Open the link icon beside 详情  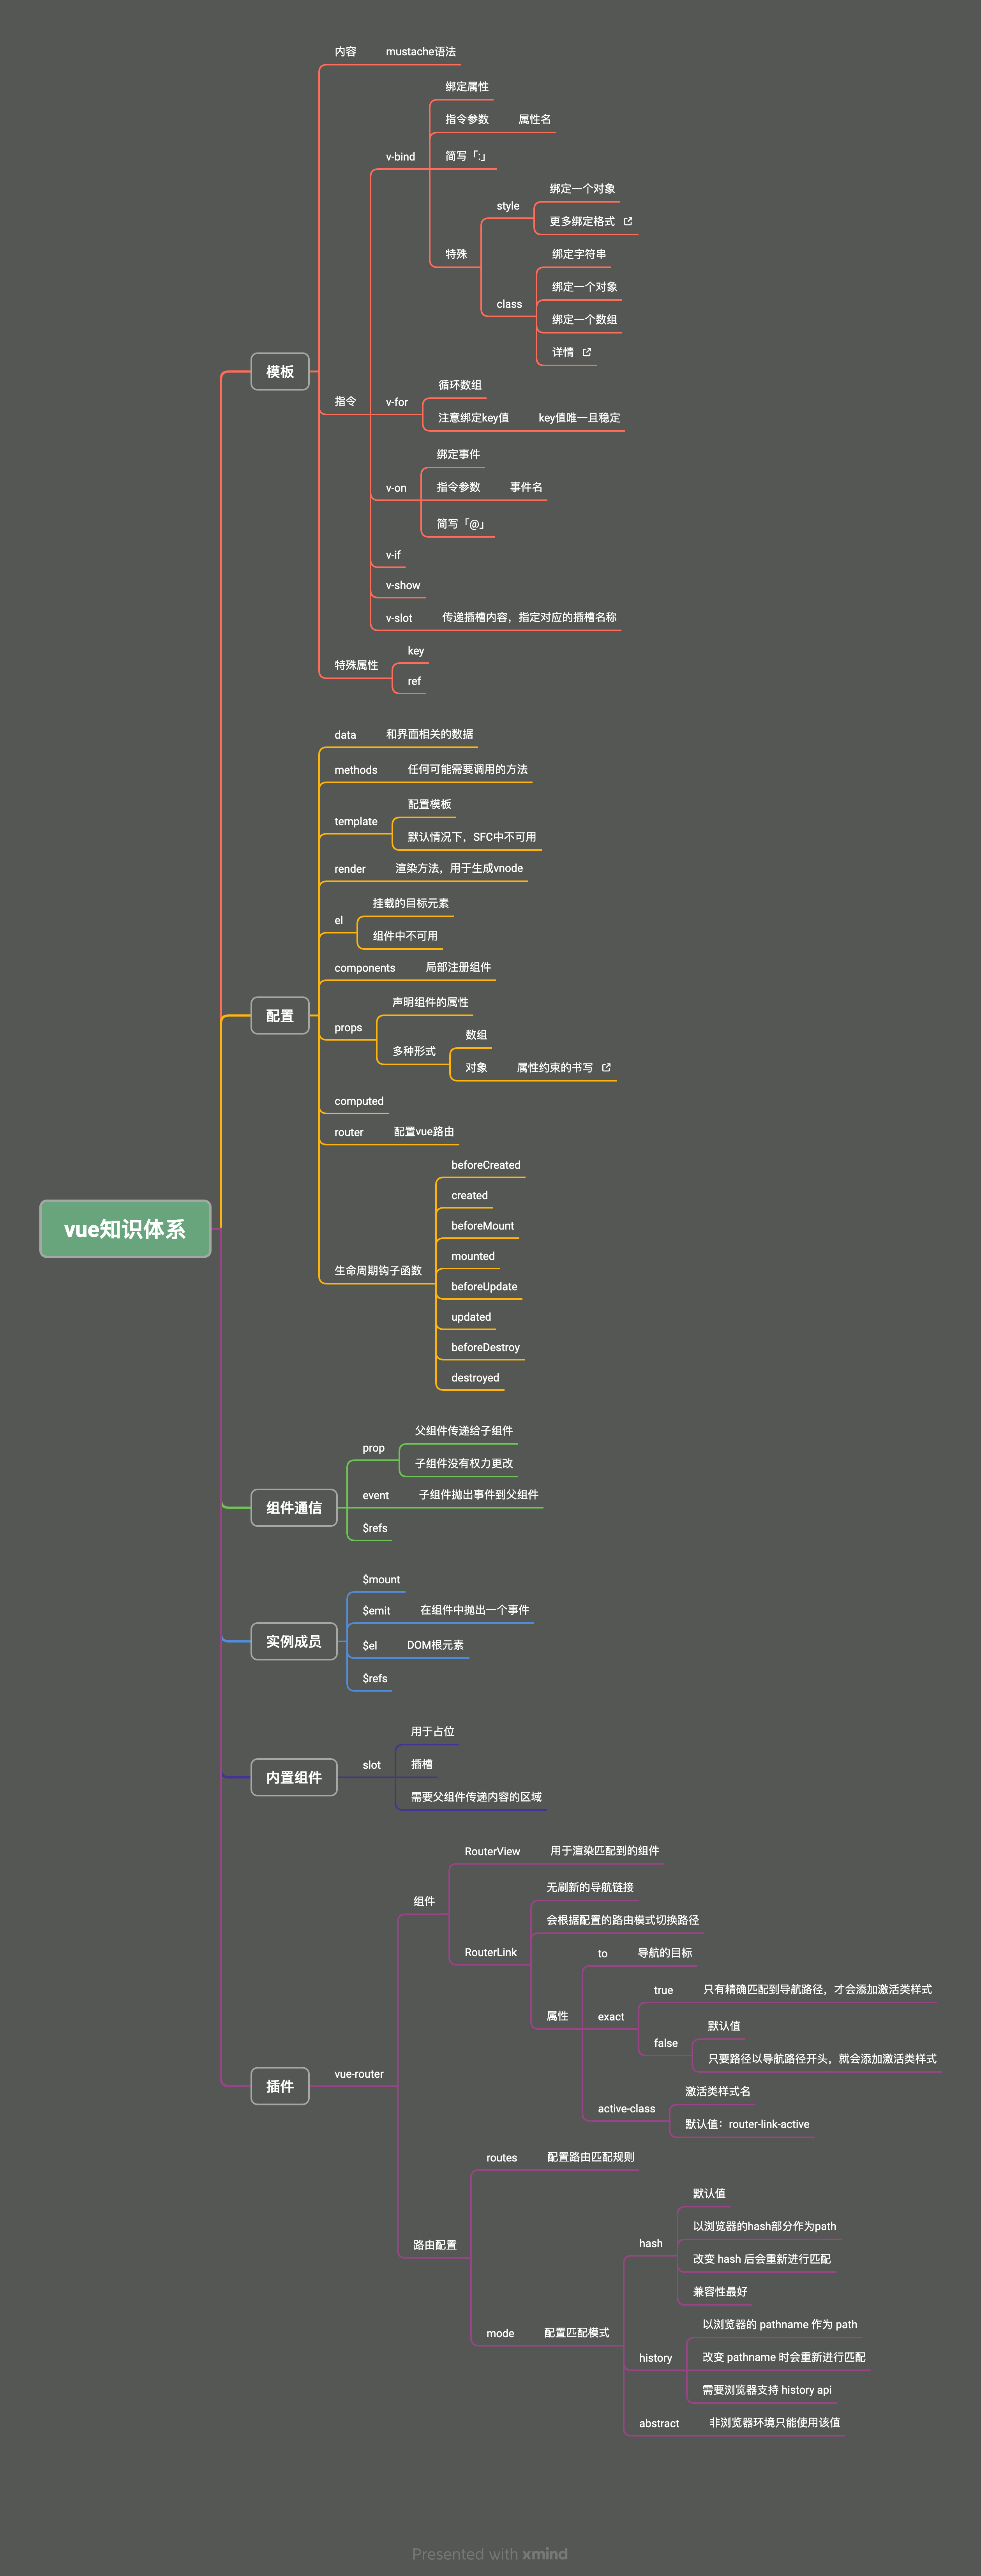point(587,352)
